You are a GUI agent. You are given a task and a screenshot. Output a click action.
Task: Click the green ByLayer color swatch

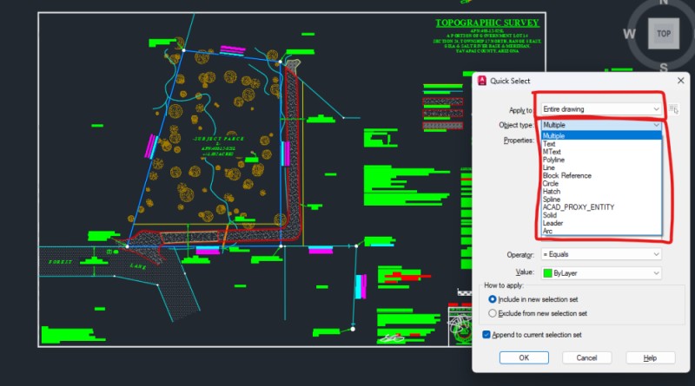pos(548,273)
